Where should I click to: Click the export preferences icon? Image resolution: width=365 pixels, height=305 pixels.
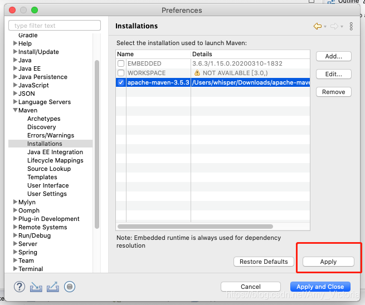53,287
